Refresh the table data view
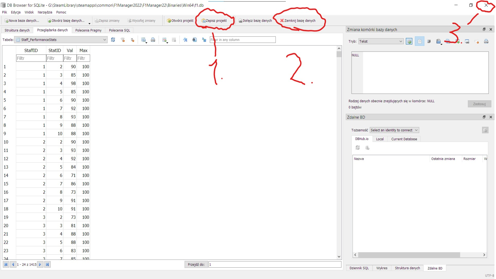The width and height of the screenshot is (496, 279). (113, 40)
